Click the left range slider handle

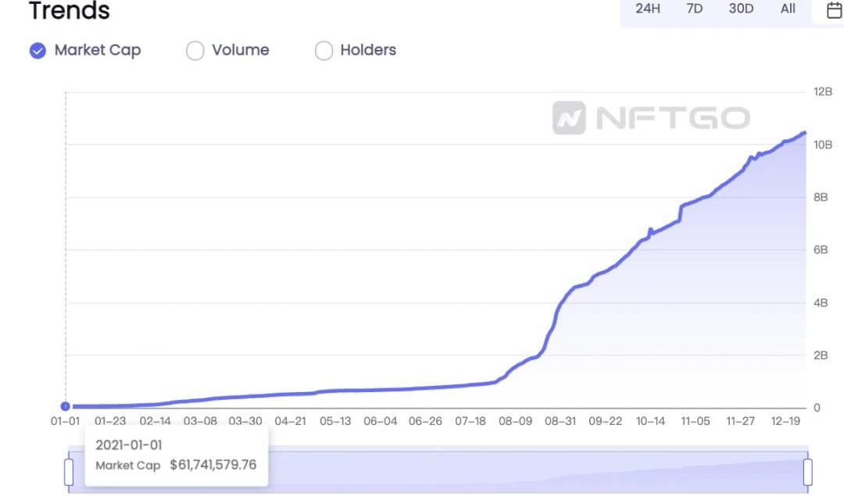69,471
